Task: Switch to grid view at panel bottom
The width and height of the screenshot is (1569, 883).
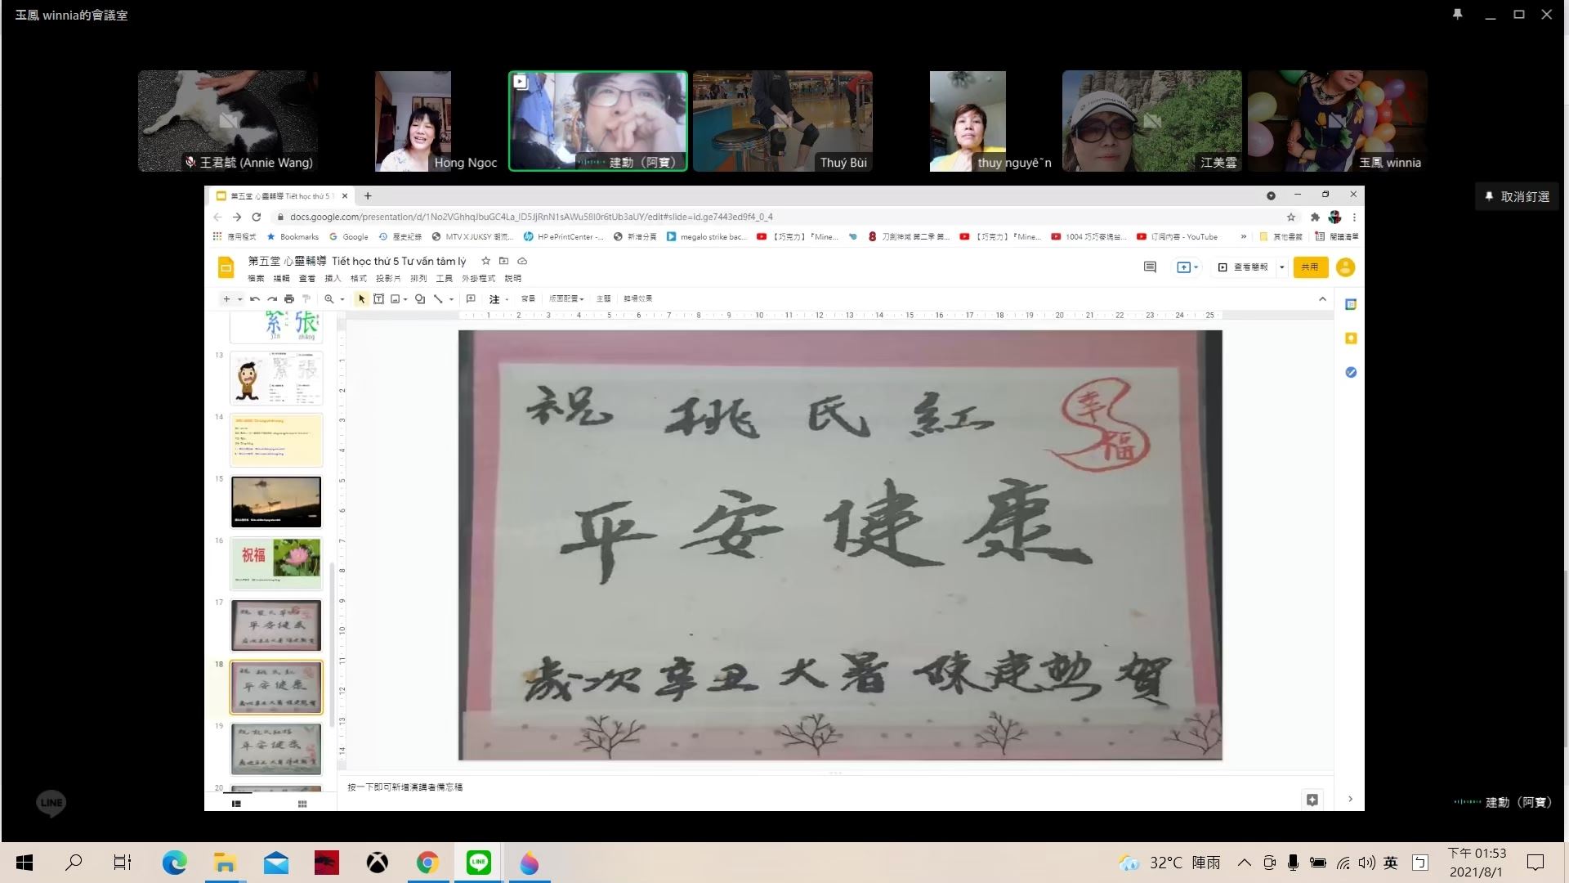Action: [302, 804]
